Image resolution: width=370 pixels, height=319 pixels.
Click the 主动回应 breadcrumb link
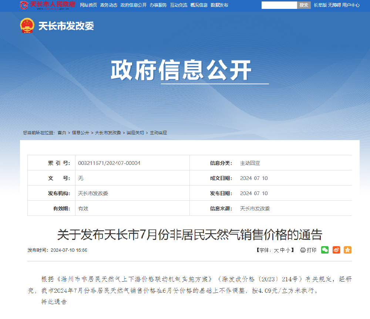(x=158, y=133)
